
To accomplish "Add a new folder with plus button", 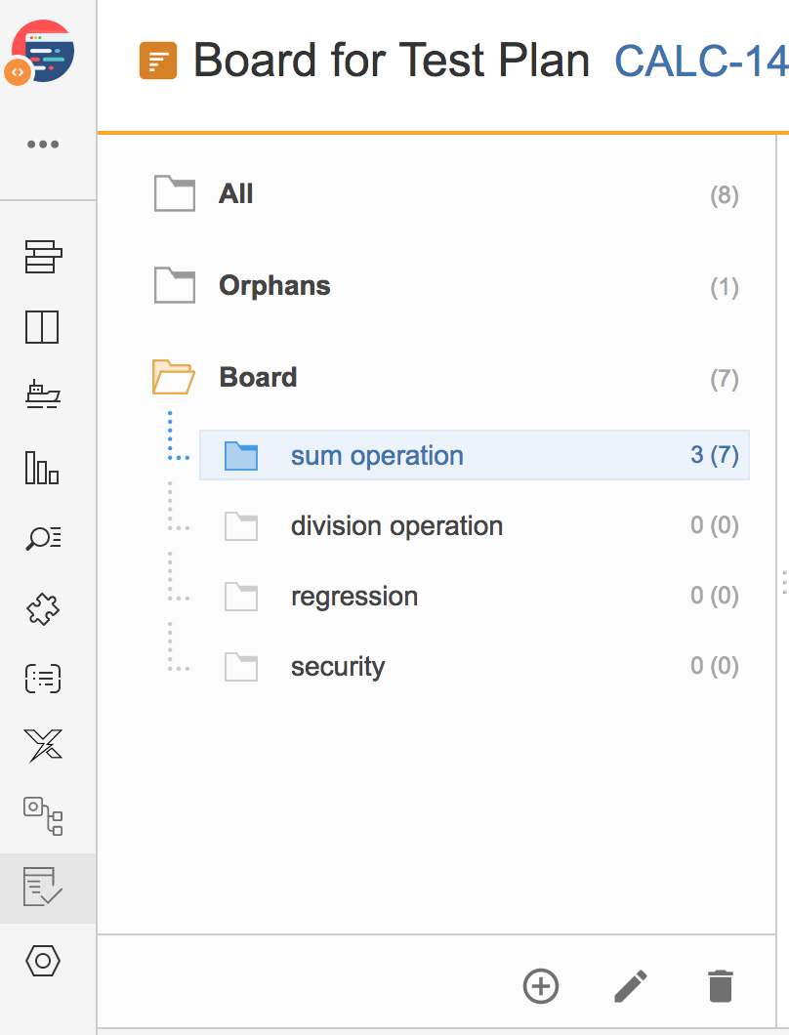I will click(x=541, y=986).
